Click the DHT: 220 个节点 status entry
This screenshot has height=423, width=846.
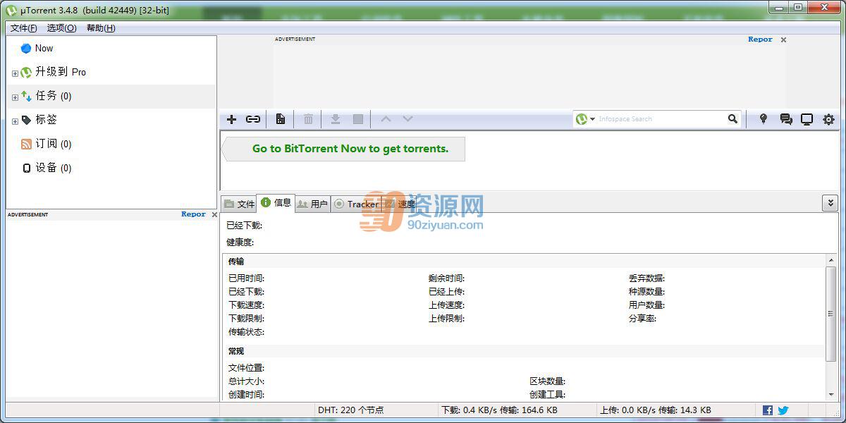click(351, 410)
